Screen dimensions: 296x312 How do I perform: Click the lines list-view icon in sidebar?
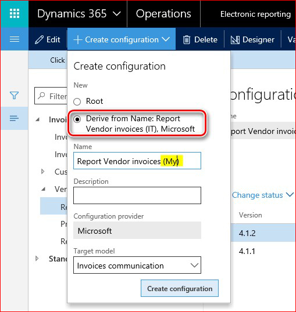[14, 118]
